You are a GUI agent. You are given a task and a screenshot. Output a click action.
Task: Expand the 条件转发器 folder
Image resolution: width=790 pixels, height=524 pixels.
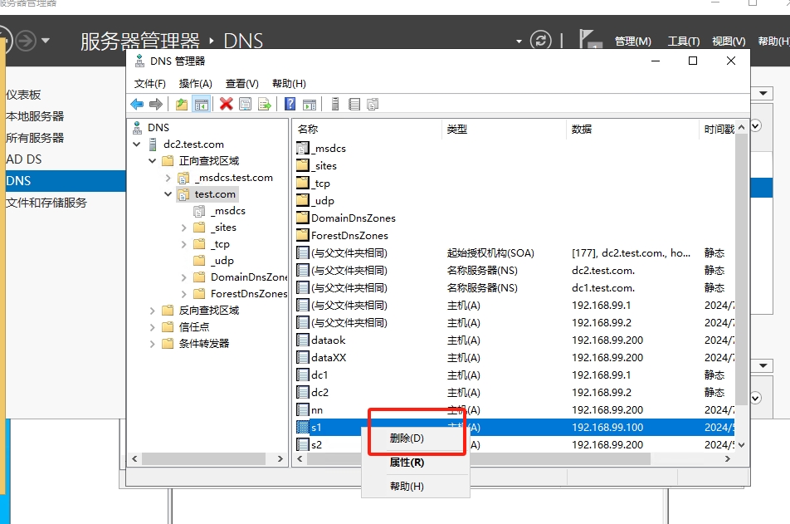(152, 344)
